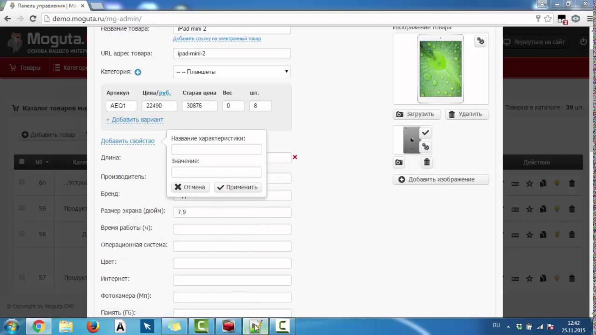
Task: Click Добавить ссылку на электронный товар link
Action: click(x=217, y=39)
